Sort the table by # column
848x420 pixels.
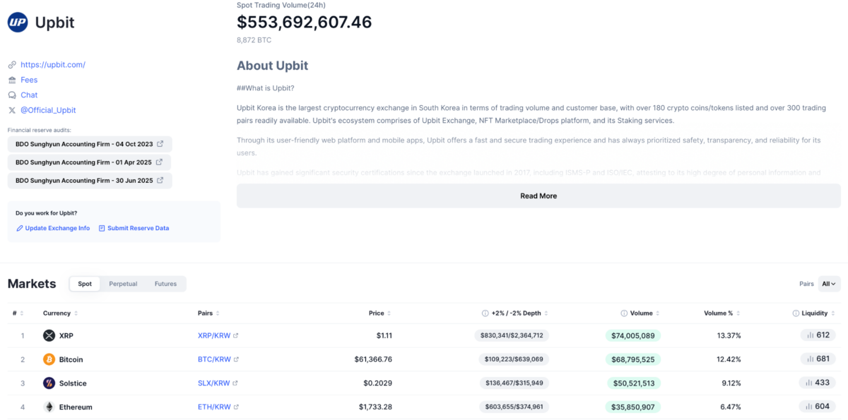coord(18,313)
